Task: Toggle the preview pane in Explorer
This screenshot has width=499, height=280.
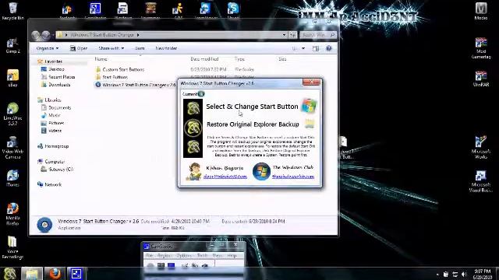Action: 315,48
